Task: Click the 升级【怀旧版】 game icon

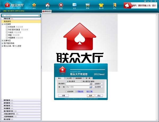Action: (7, 30)
